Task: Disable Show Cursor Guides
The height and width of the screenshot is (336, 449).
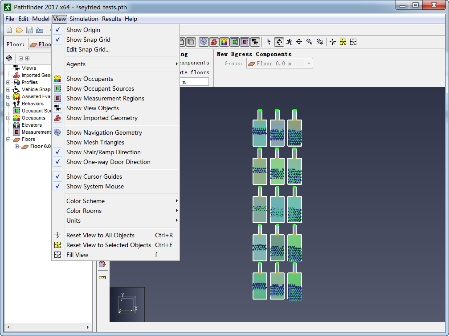Action: 116,176
